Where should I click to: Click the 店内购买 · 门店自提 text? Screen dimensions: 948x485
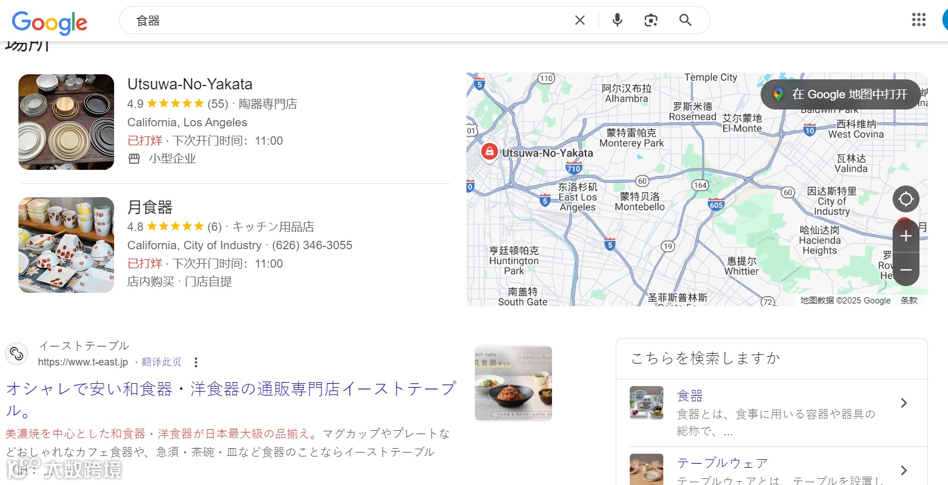pos(180,282)
